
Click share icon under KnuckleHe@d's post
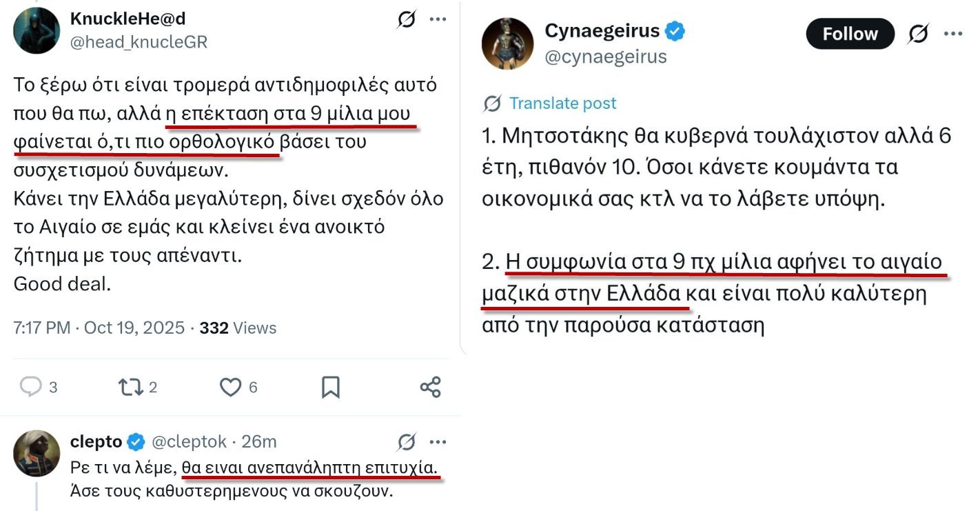(x=430, y=388)
